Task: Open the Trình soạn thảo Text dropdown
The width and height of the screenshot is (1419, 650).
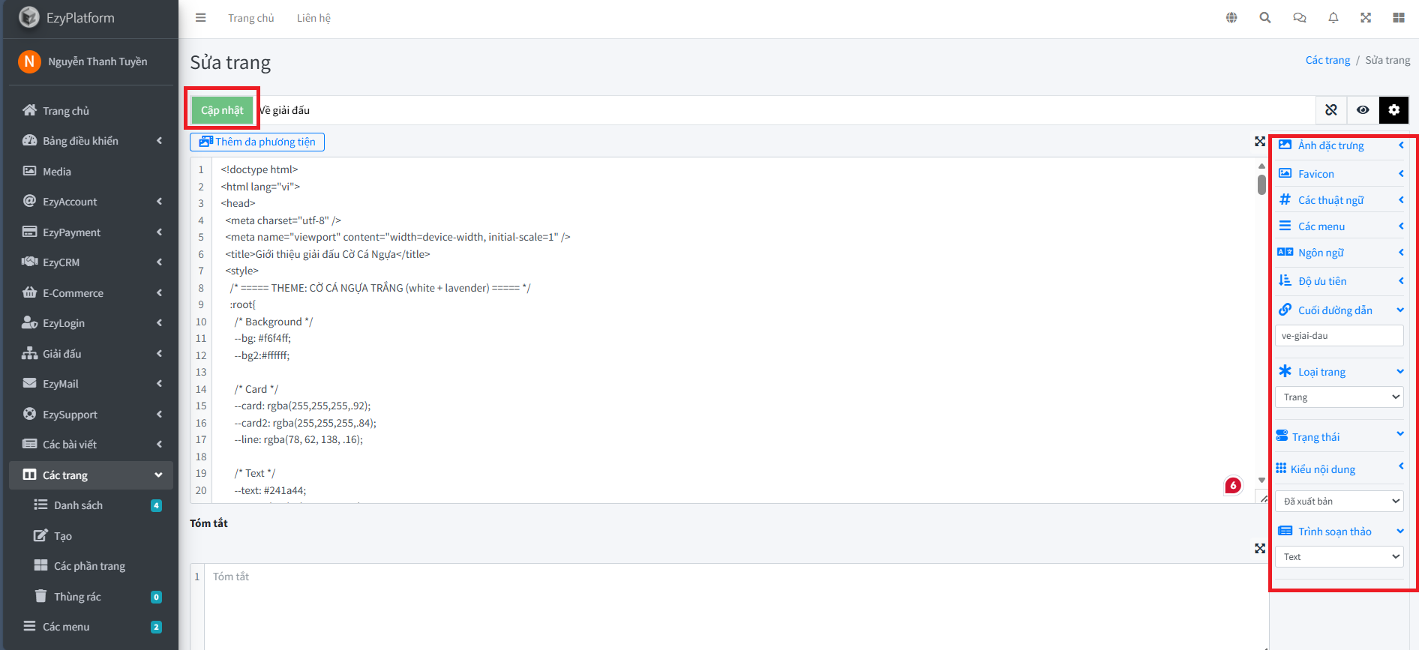Action: pos(1339,557)
